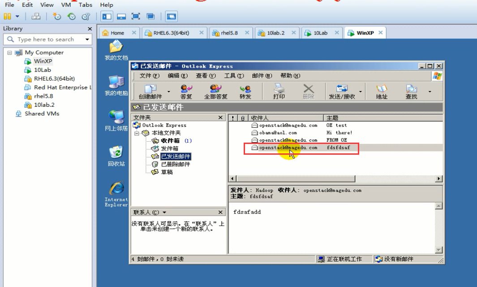Click the 发送/接收 send receive button
477x287 pixels.
(342, 92)
